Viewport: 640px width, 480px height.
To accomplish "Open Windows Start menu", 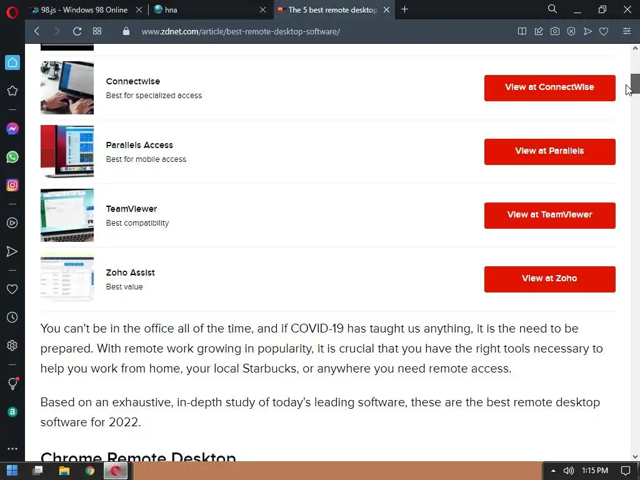I will click(12, 471).
